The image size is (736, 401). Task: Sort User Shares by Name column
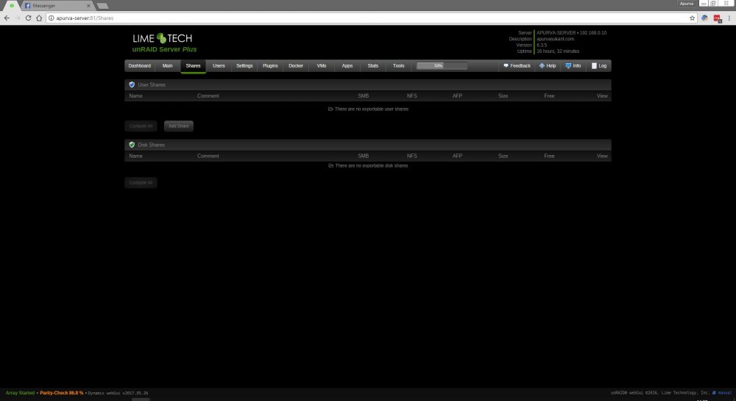(x=135, y=96)
